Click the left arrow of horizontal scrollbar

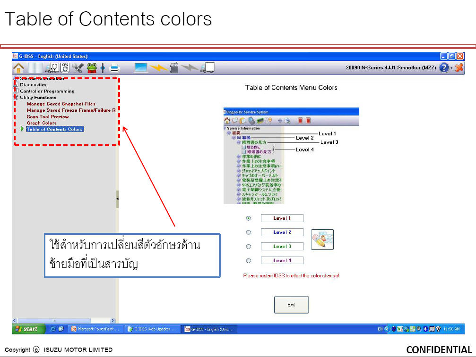click(15, 320)
